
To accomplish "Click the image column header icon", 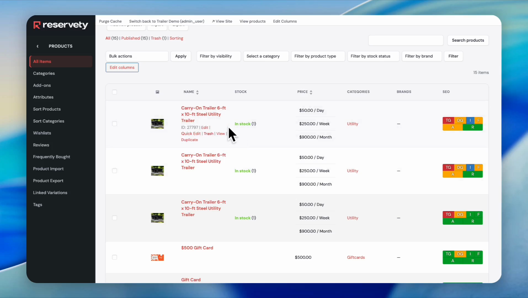I will (x=157, y=92).
